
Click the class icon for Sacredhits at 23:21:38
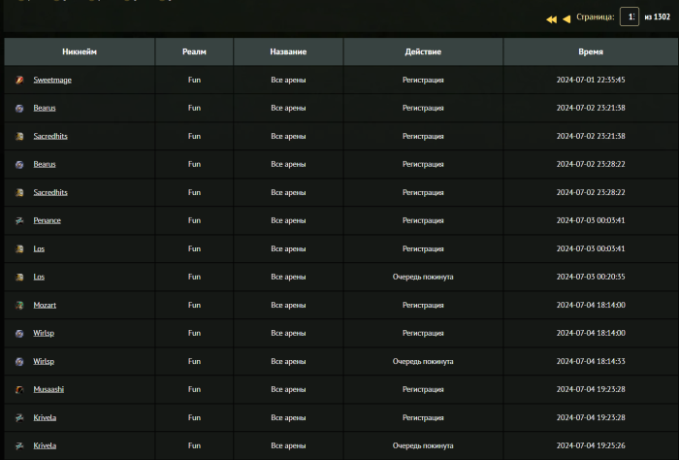coord(19,136)
